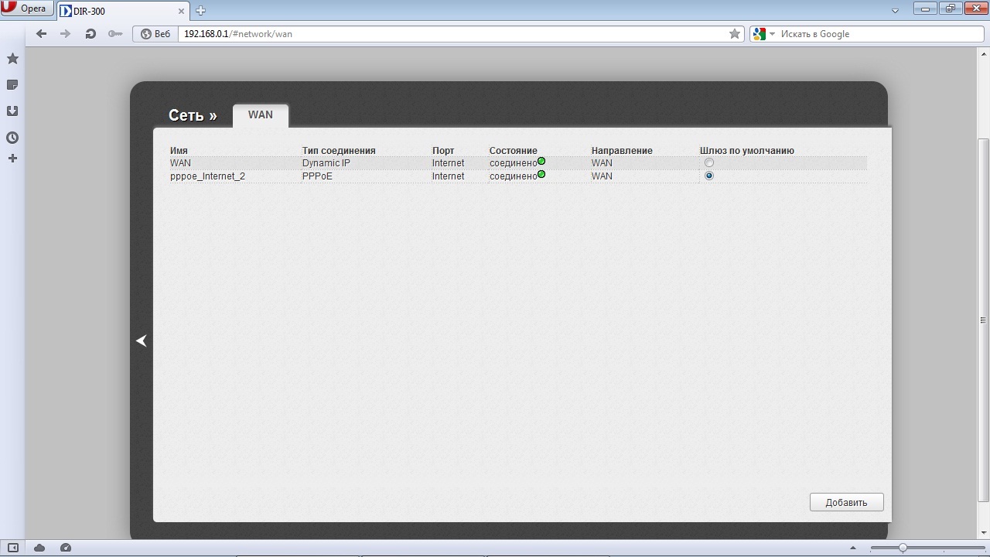The image size is (990, 557).
Task: Open the zoom level popup arrow
Action: coord(853,548)
